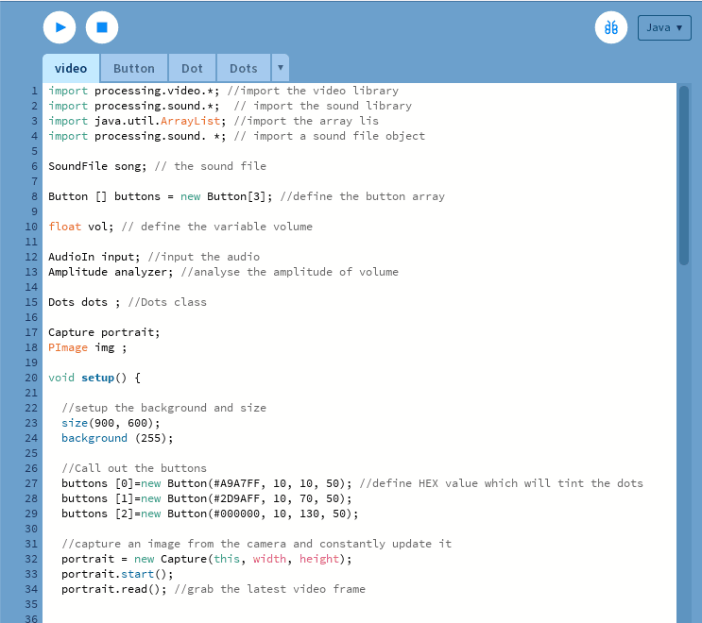
Task: Click 'AudioIn input;' declaration
Action: (94, 257)
